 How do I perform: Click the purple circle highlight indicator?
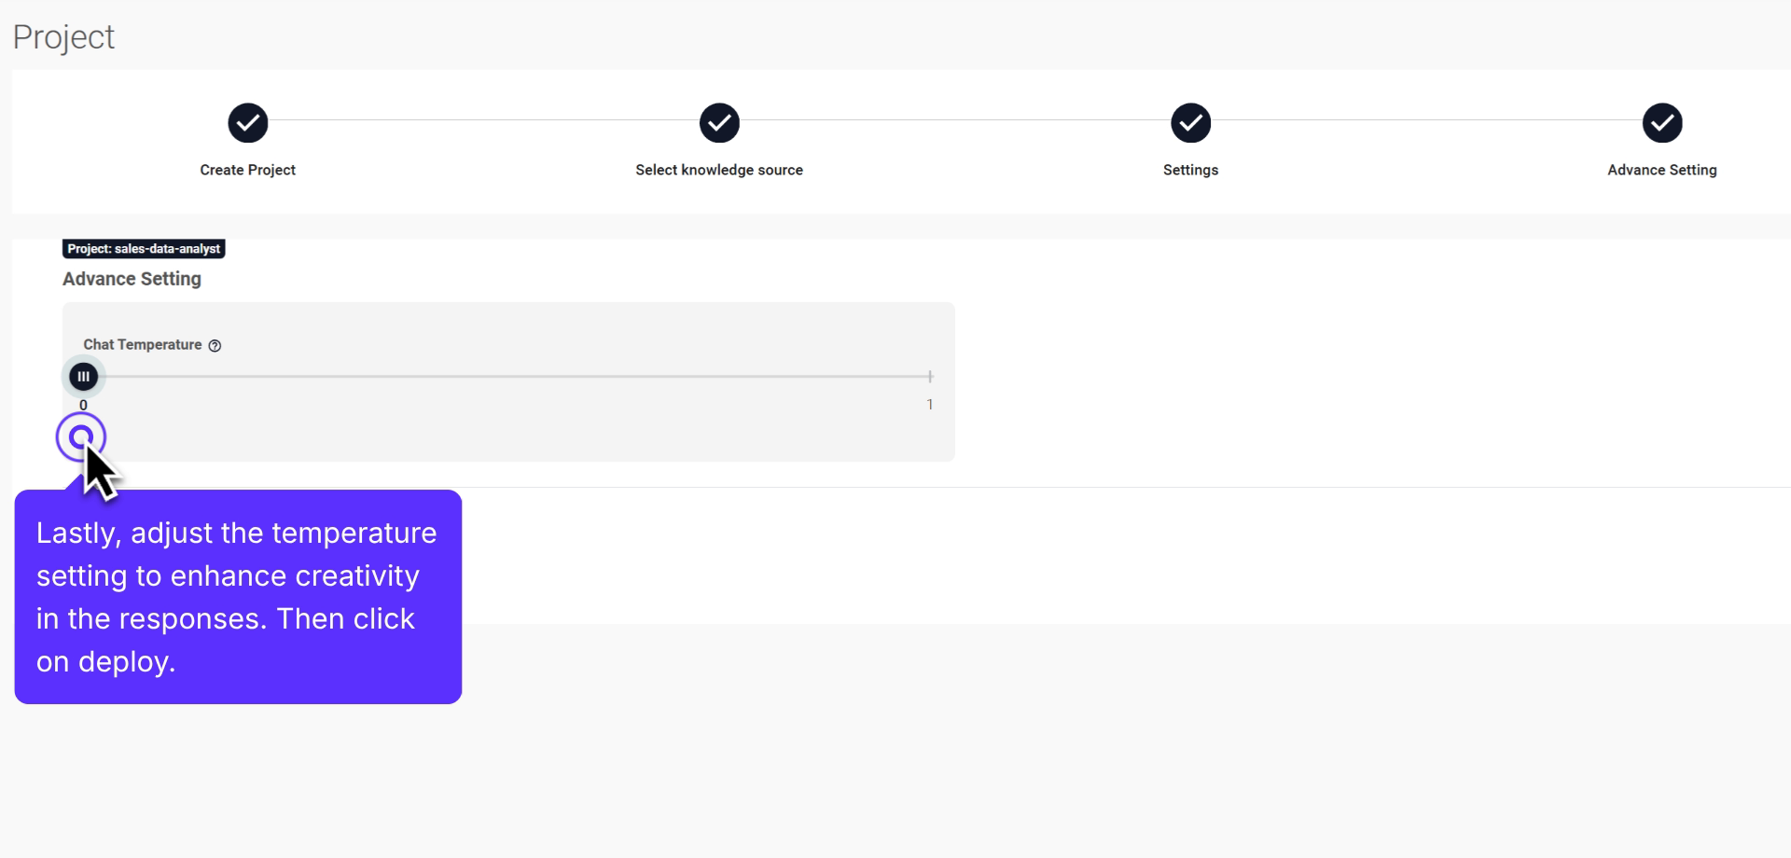81,436
